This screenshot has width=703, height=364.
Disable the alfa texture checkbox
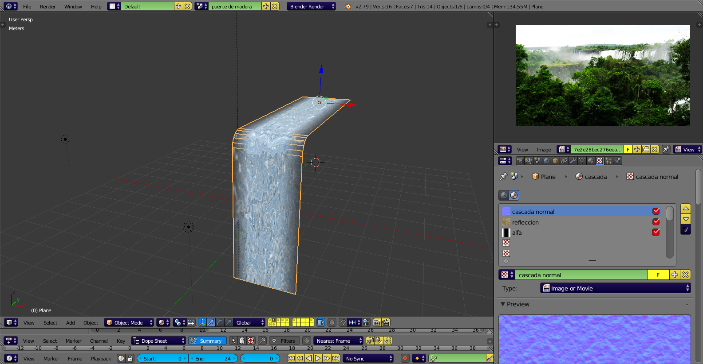656,232
